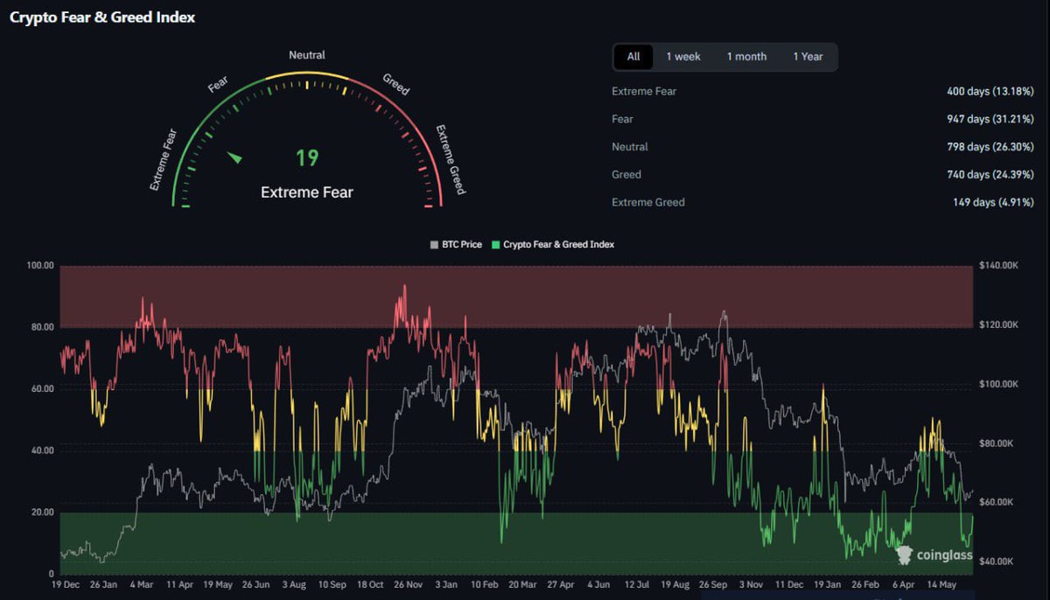
Task: Click the 20.00 left axis label
Action: click(x=42, y=512)
